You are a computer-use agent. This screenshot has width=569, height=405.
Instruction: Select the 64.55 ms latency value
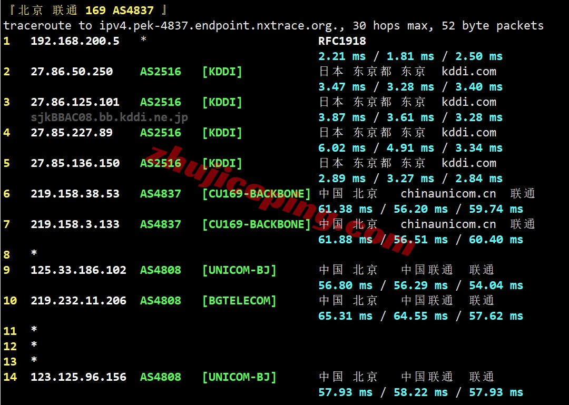click(420, 315)
